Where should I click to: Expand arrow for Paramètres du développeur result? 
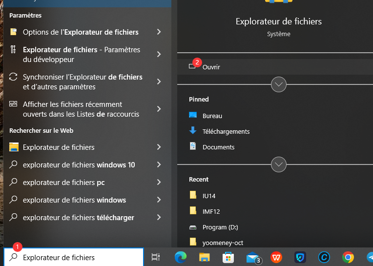[159, 54]
